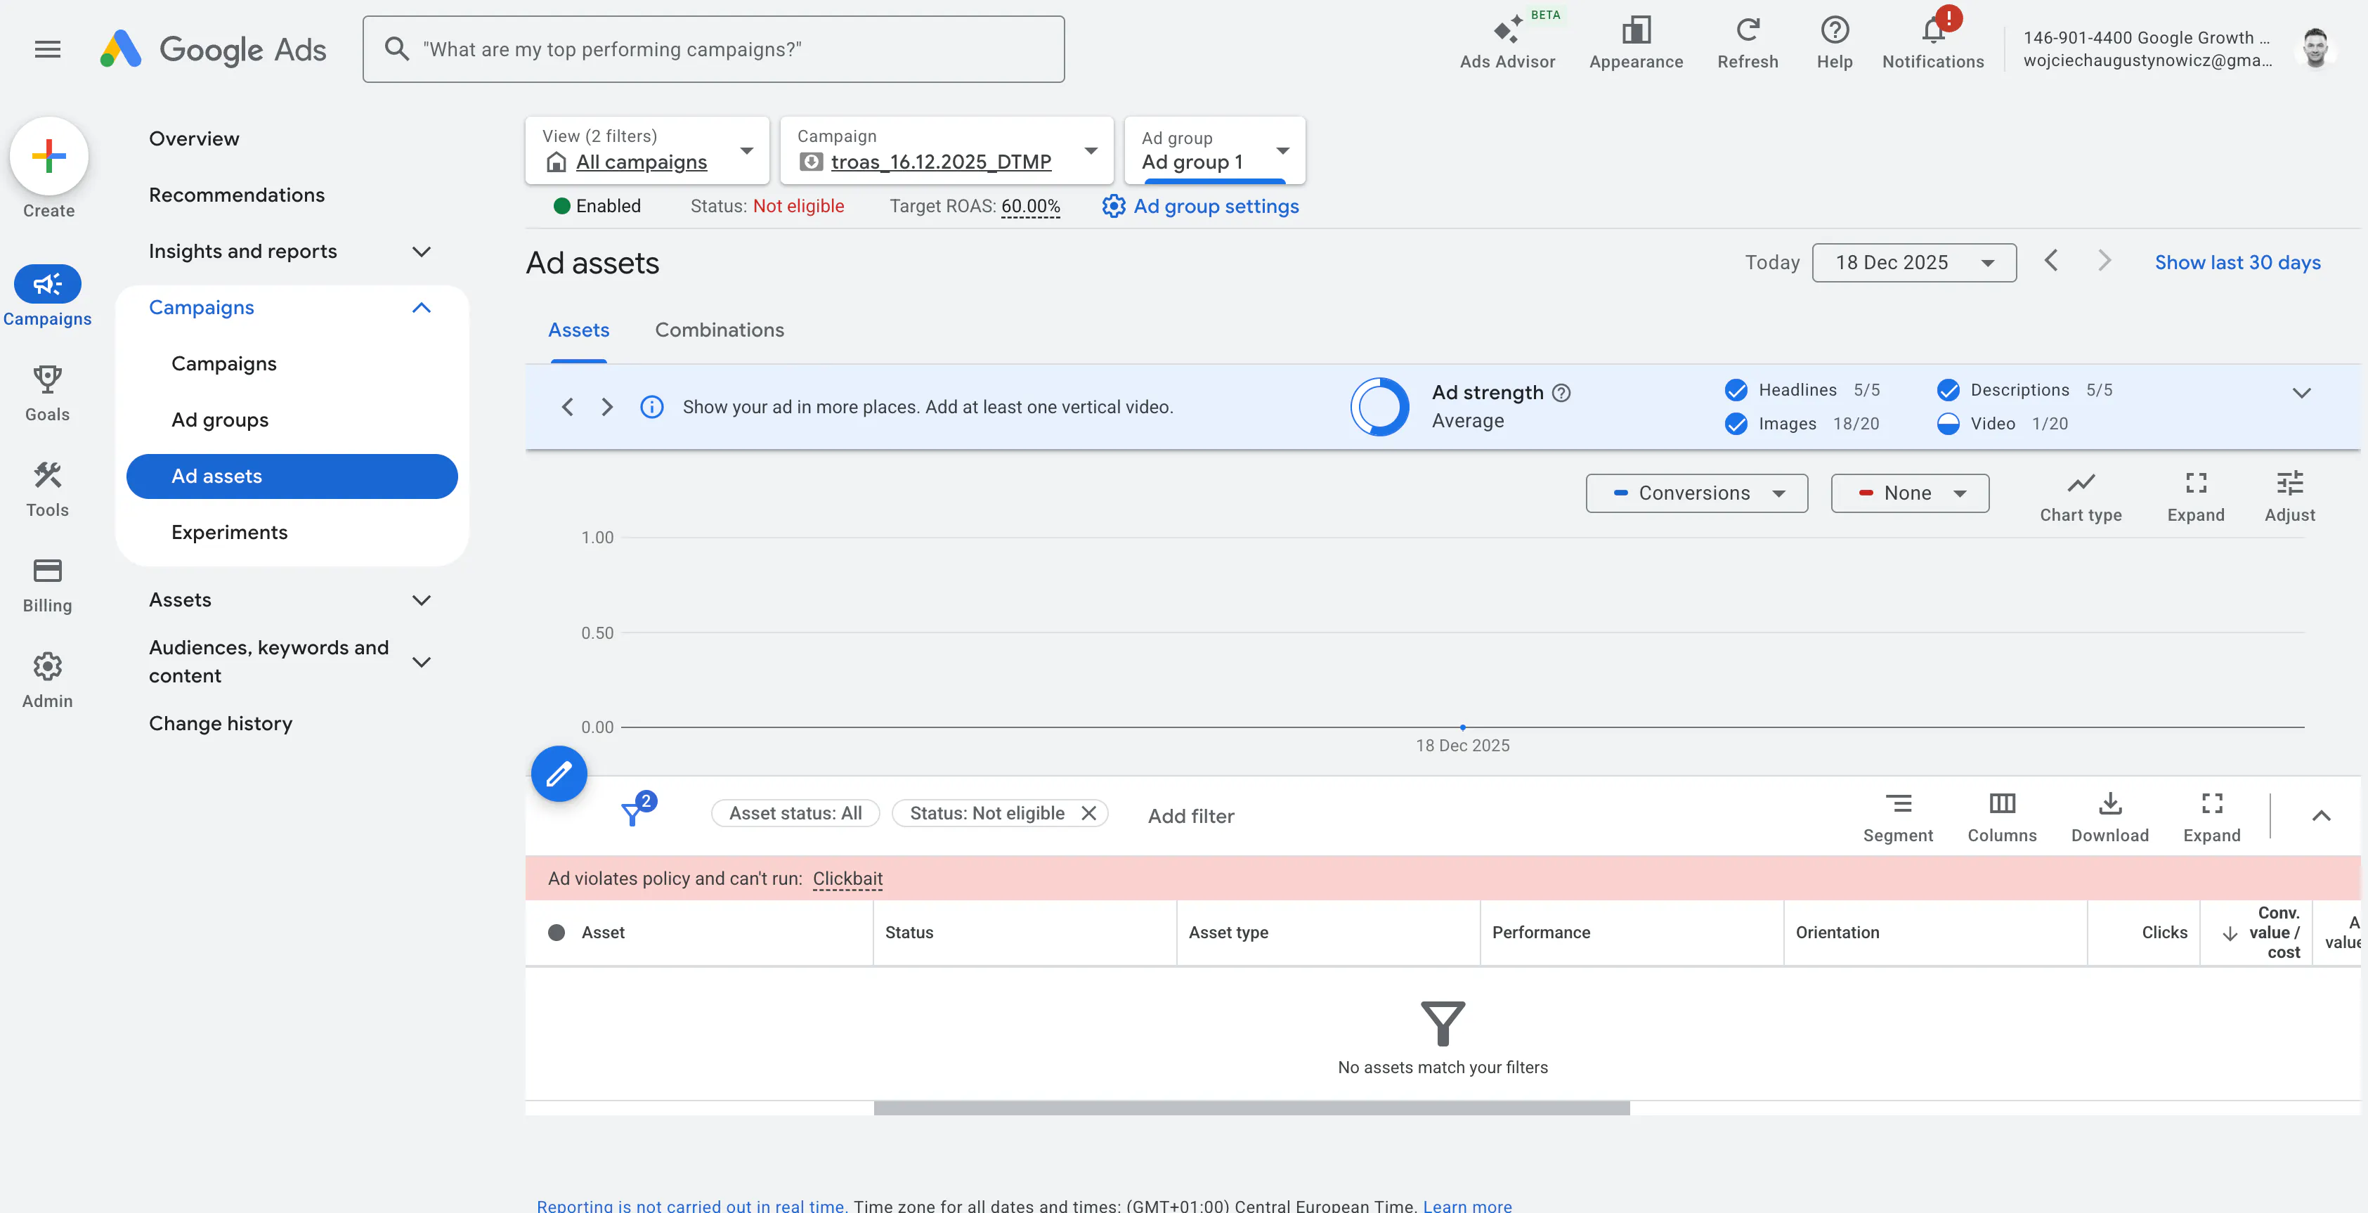This screenshot has width=2368, height=1213.
Task: Select Ad groups in navigation
Action: (x=220, y=420)
